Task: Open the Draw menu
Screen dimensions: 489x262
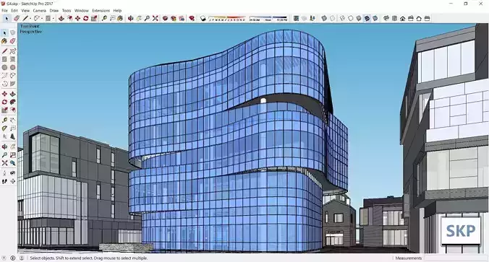Action: pyautogui.click(x=54, y=11)
